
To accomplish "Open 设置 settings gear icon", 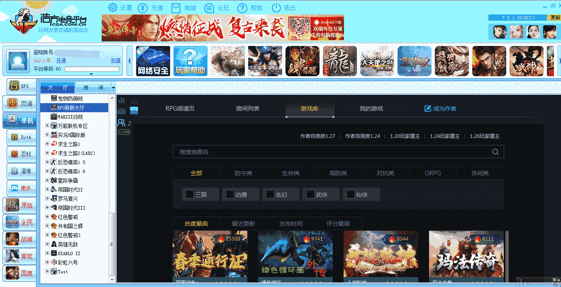I will point(112,8).
